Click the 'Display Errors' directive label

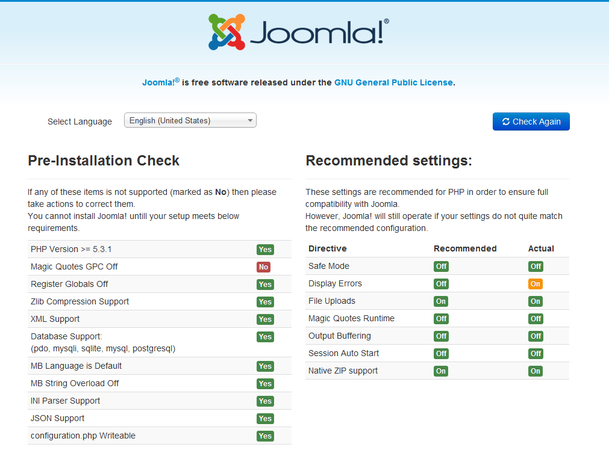click(x=335, y=283)
